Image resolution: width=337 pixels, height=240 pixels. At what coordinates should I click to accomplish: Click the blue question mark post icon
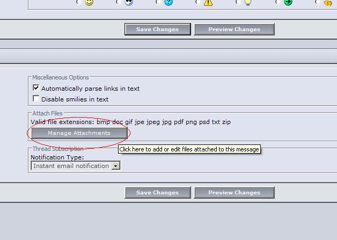[x=169, y=2]
